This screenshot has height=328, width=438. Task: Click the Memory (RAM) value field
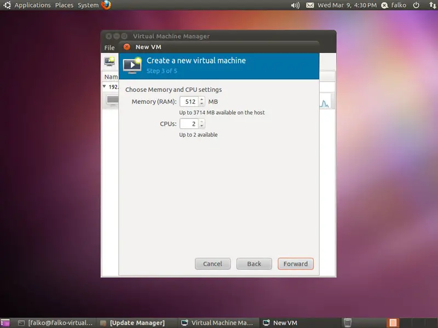click(189, 102)
